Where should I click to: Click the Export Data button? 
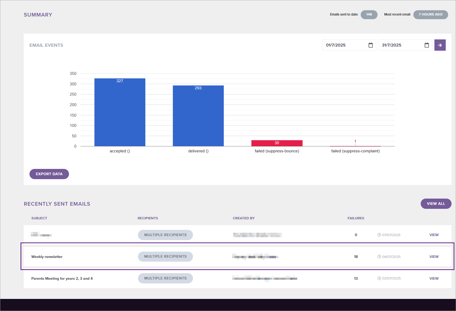coord(49,174)
